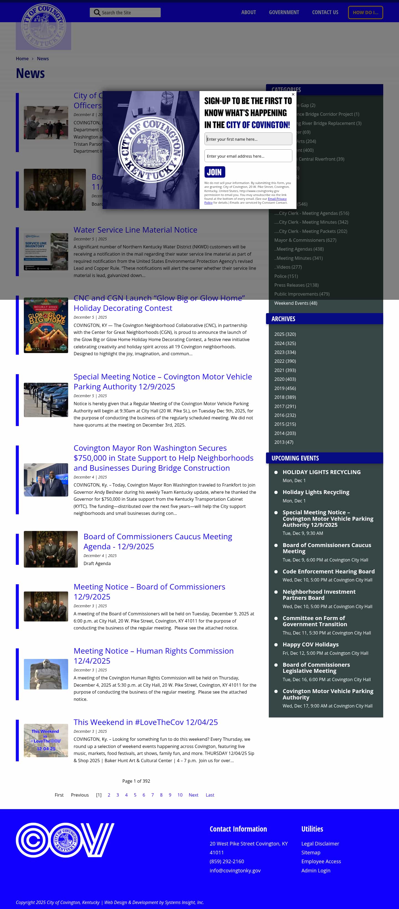This screenshot has height=909, width=399.
Task: Open Special Meeting Notice Parking Authority article
Action: point(163,381)
